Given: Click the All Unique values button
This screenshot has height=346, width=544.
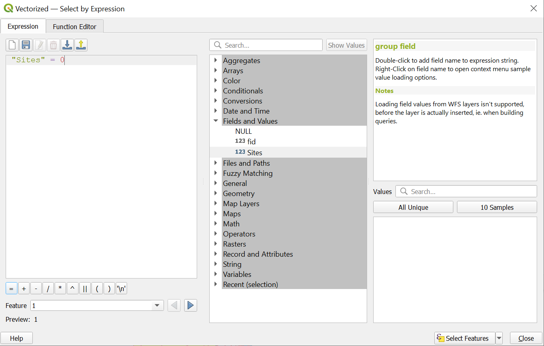Looking at the screenshot, I should [413, 207].
